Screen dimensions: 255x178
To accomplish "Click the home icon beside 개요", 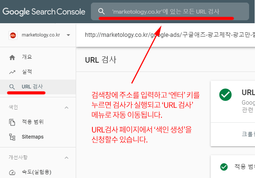I will coord(12,57).
